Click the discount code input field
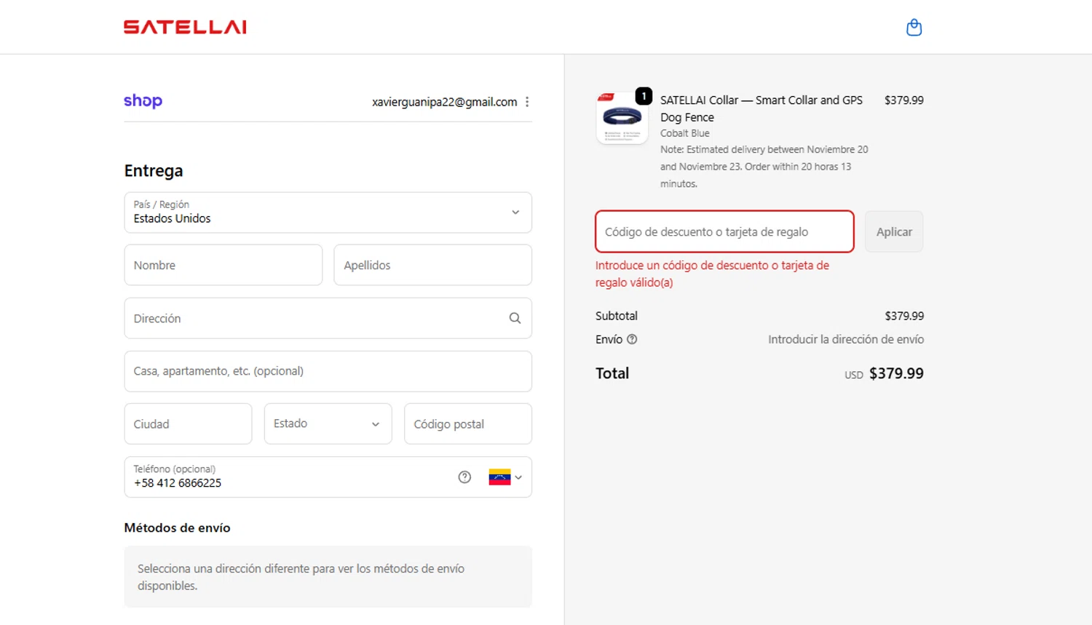Image resolution: width=1092 pixels, height=625 pixels. tap(724, 231)
